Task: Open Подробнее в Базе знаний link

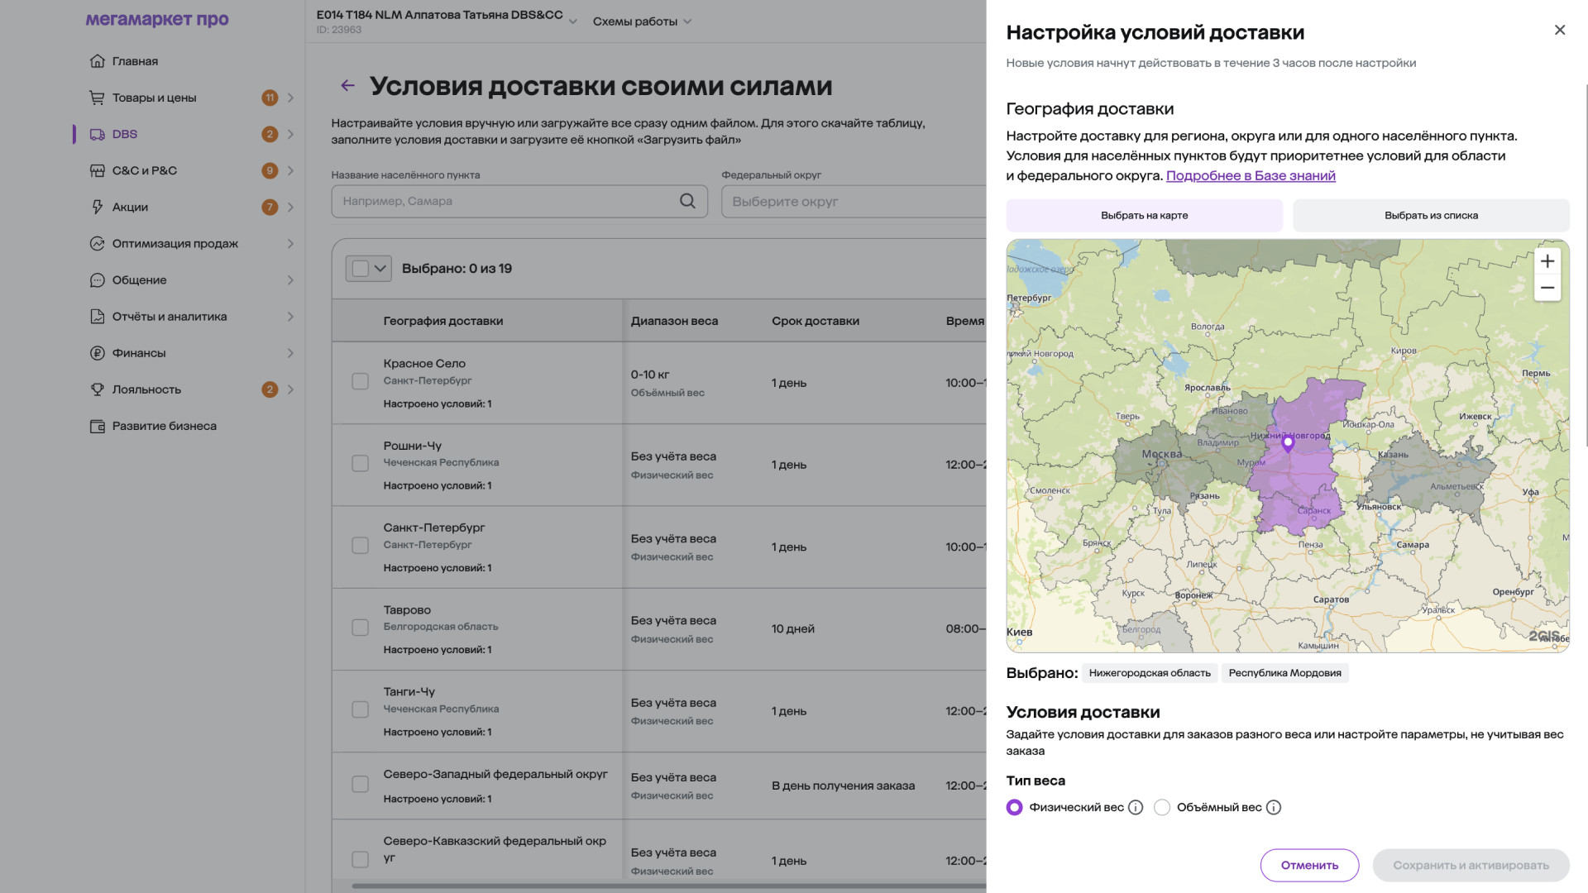Action: pyautogui.click(x=1251, y=175)
